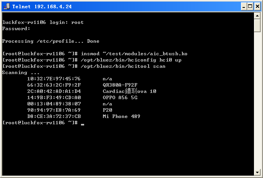Viewport: 263px width, 178px height.
Task: Click the vertical scrollbar thumb
Action: click(x=257, y=25)
